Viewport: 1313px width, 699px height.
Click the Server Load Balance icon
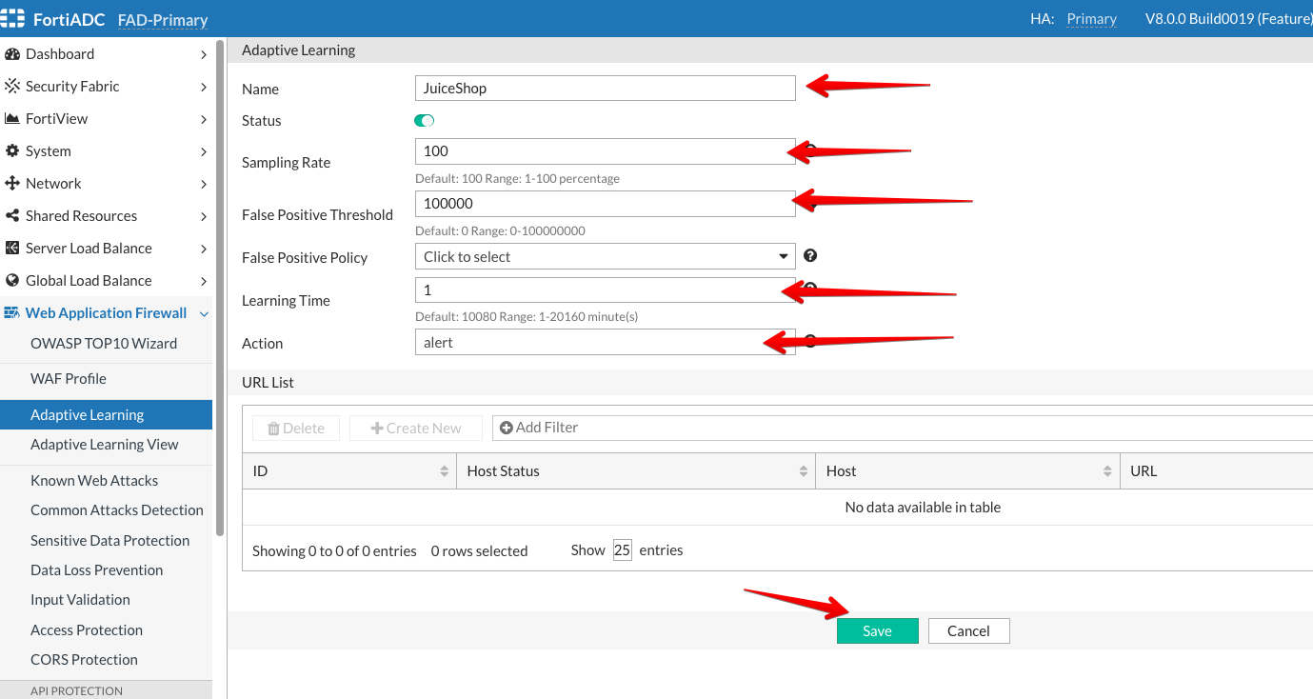12,249
